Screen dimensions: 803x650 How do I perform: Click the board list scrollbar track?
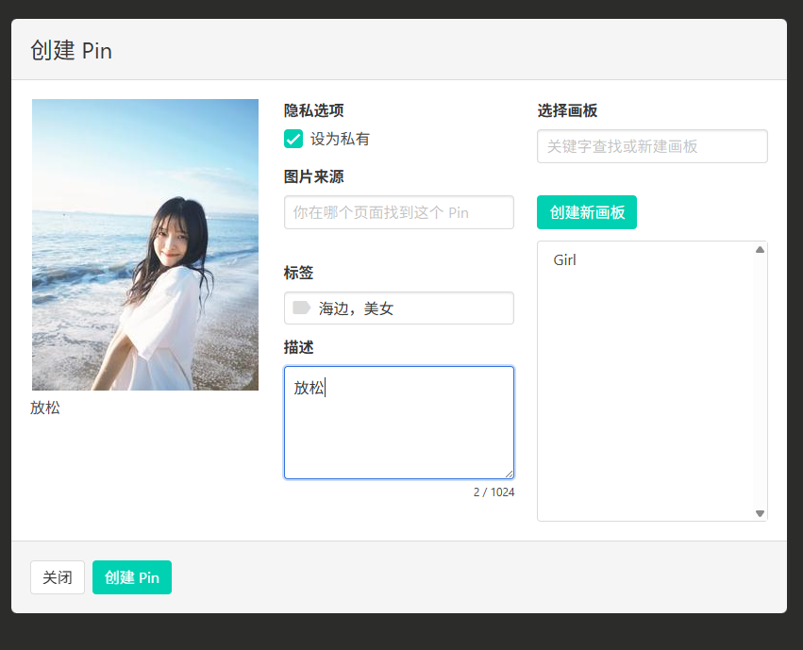760,381
